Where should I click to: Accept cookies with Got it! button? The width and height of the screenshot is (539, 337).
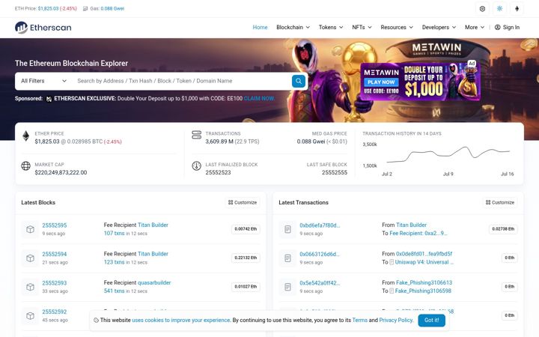click(431, 321)
